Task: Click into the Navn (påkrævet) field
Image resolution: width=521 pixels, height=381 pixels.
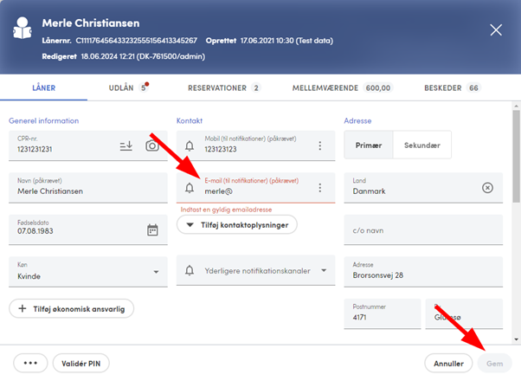Action: pyautogui.click(x=88, y=188)
